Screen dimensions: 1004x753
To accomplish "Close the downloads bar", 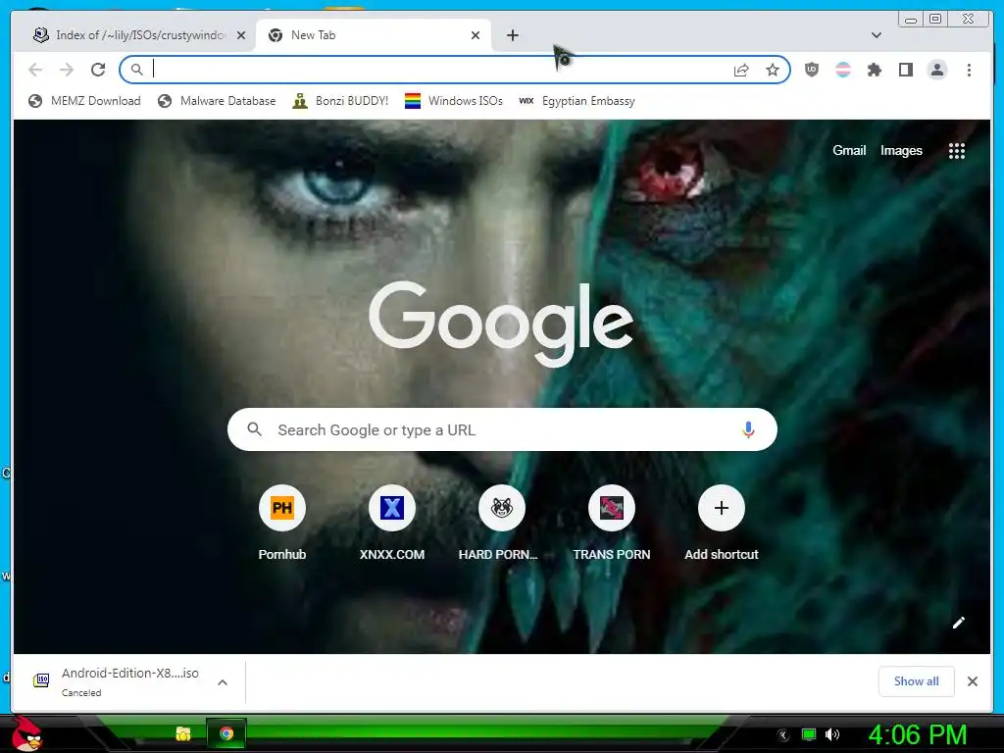I will pyautogui.click(x=972, y=681).
